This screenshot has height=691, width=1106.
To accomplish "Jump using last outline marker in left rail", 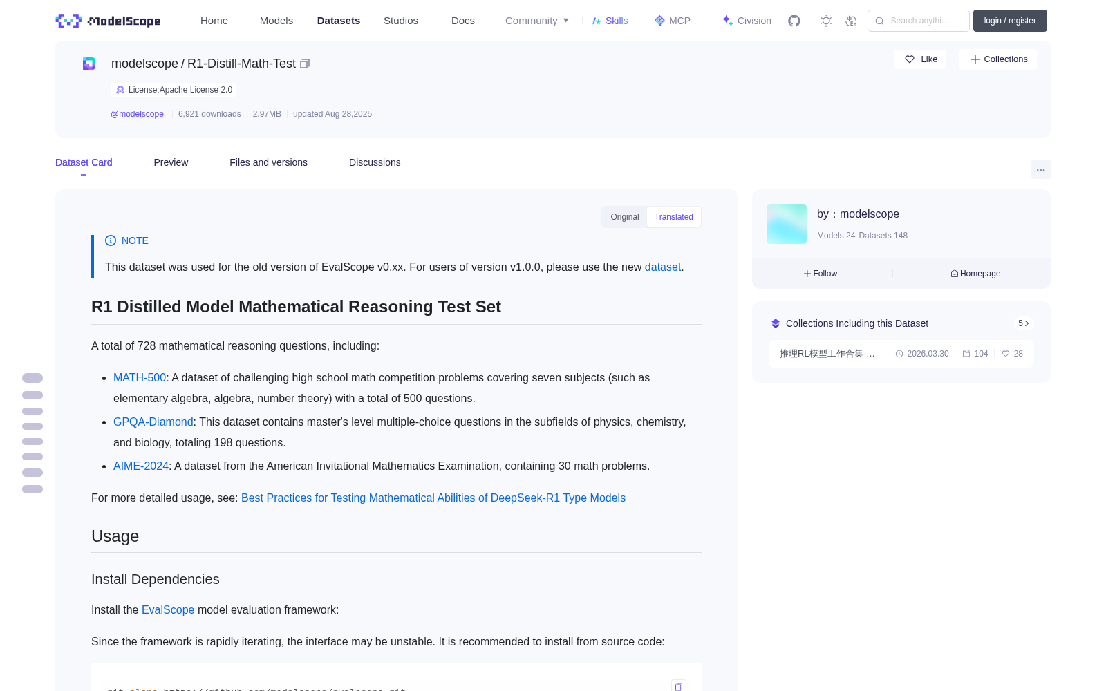I will [x=32, y=489].
